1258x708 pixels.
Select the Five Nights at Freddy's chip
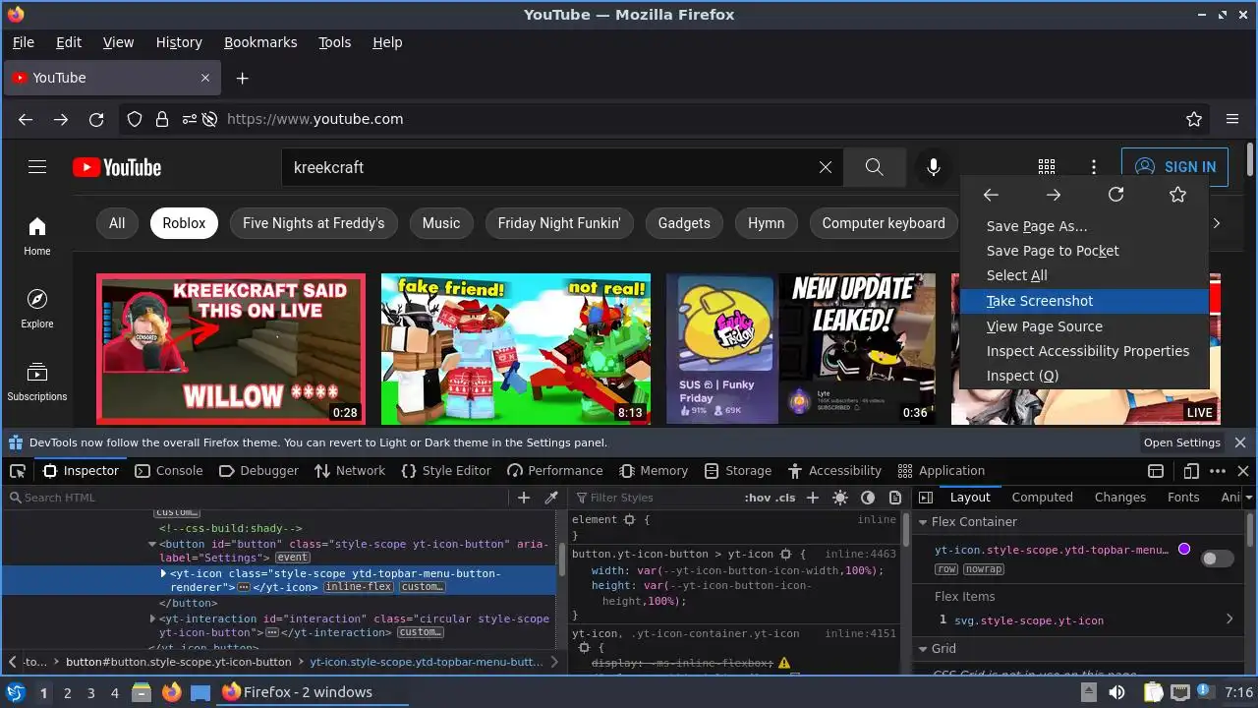click(x=314, y=223)
